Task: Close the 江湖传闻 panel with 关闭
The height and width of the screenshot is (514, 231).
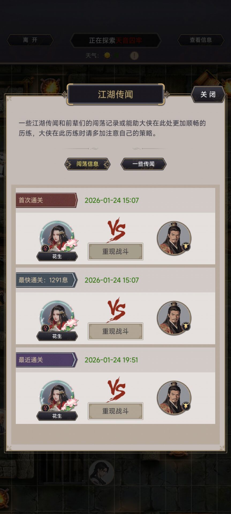Action: (x=208, y=94)
